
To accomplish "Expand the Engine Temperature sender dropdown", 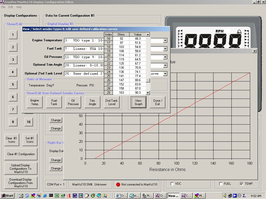I will pyautogui.click(x=165, y=40).
